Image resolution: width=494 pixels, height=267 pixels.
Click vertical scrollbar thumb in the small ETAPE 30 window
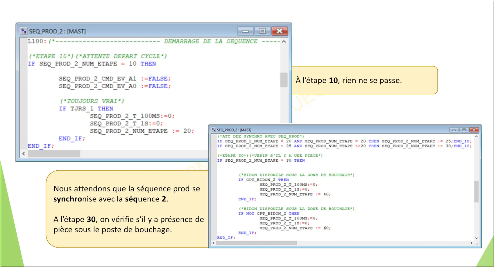(476, 192)
